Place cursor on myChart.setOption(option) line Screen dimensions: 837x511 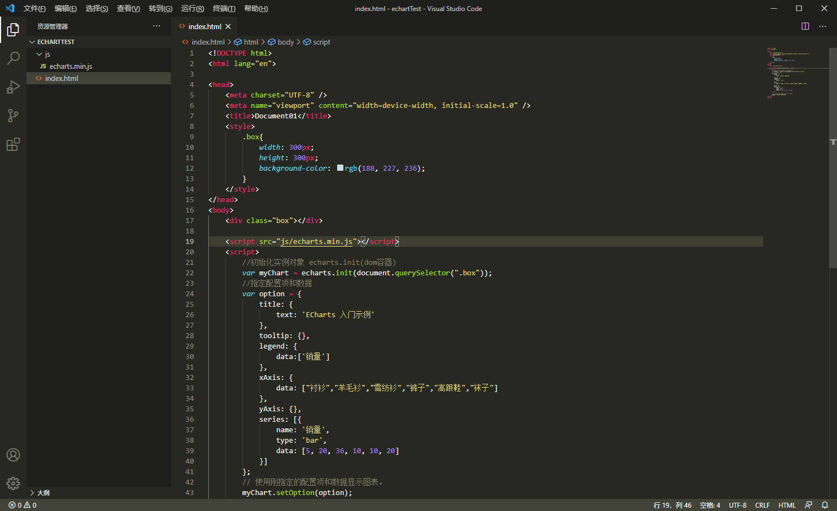[297, 492]
